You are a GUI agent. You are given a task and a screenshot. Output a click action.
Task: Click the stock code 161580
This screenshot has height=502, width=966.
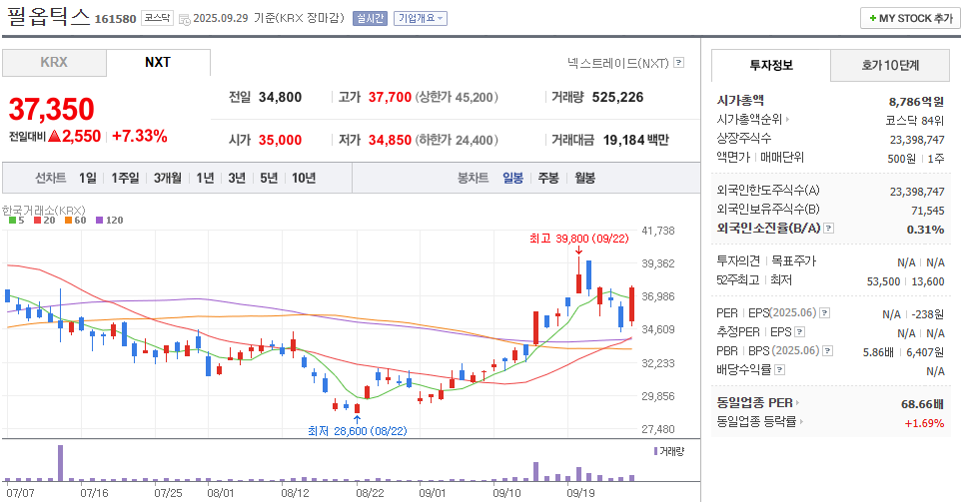tap(115, 19)
